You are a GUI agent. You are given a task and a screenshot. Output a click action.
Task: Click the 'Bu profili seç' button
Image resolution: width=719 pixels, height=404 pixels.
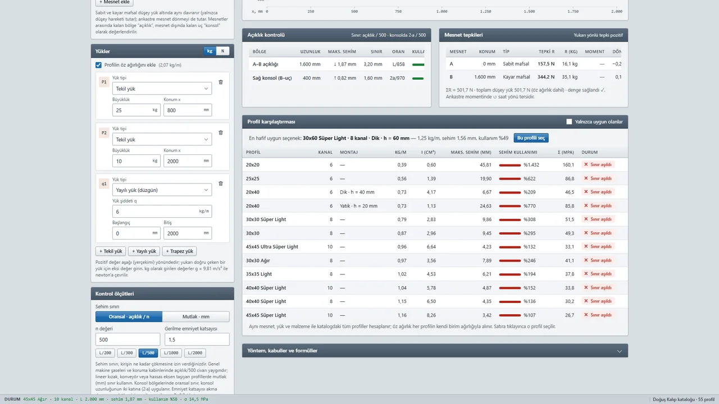click(531, 138)
